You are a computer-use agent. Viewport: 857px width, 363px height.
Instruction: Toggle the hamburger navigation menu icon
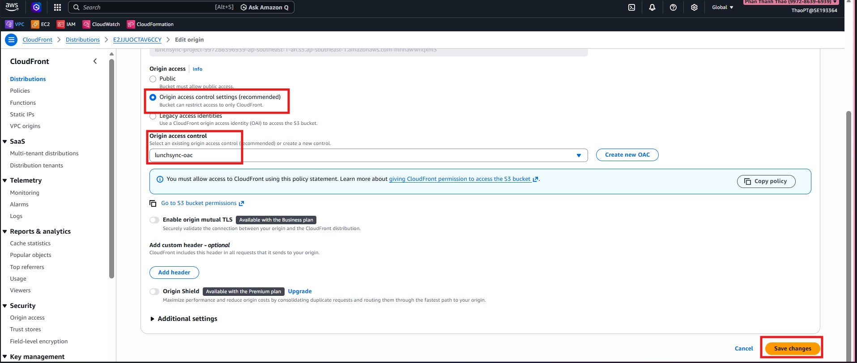tap(11, 40)
